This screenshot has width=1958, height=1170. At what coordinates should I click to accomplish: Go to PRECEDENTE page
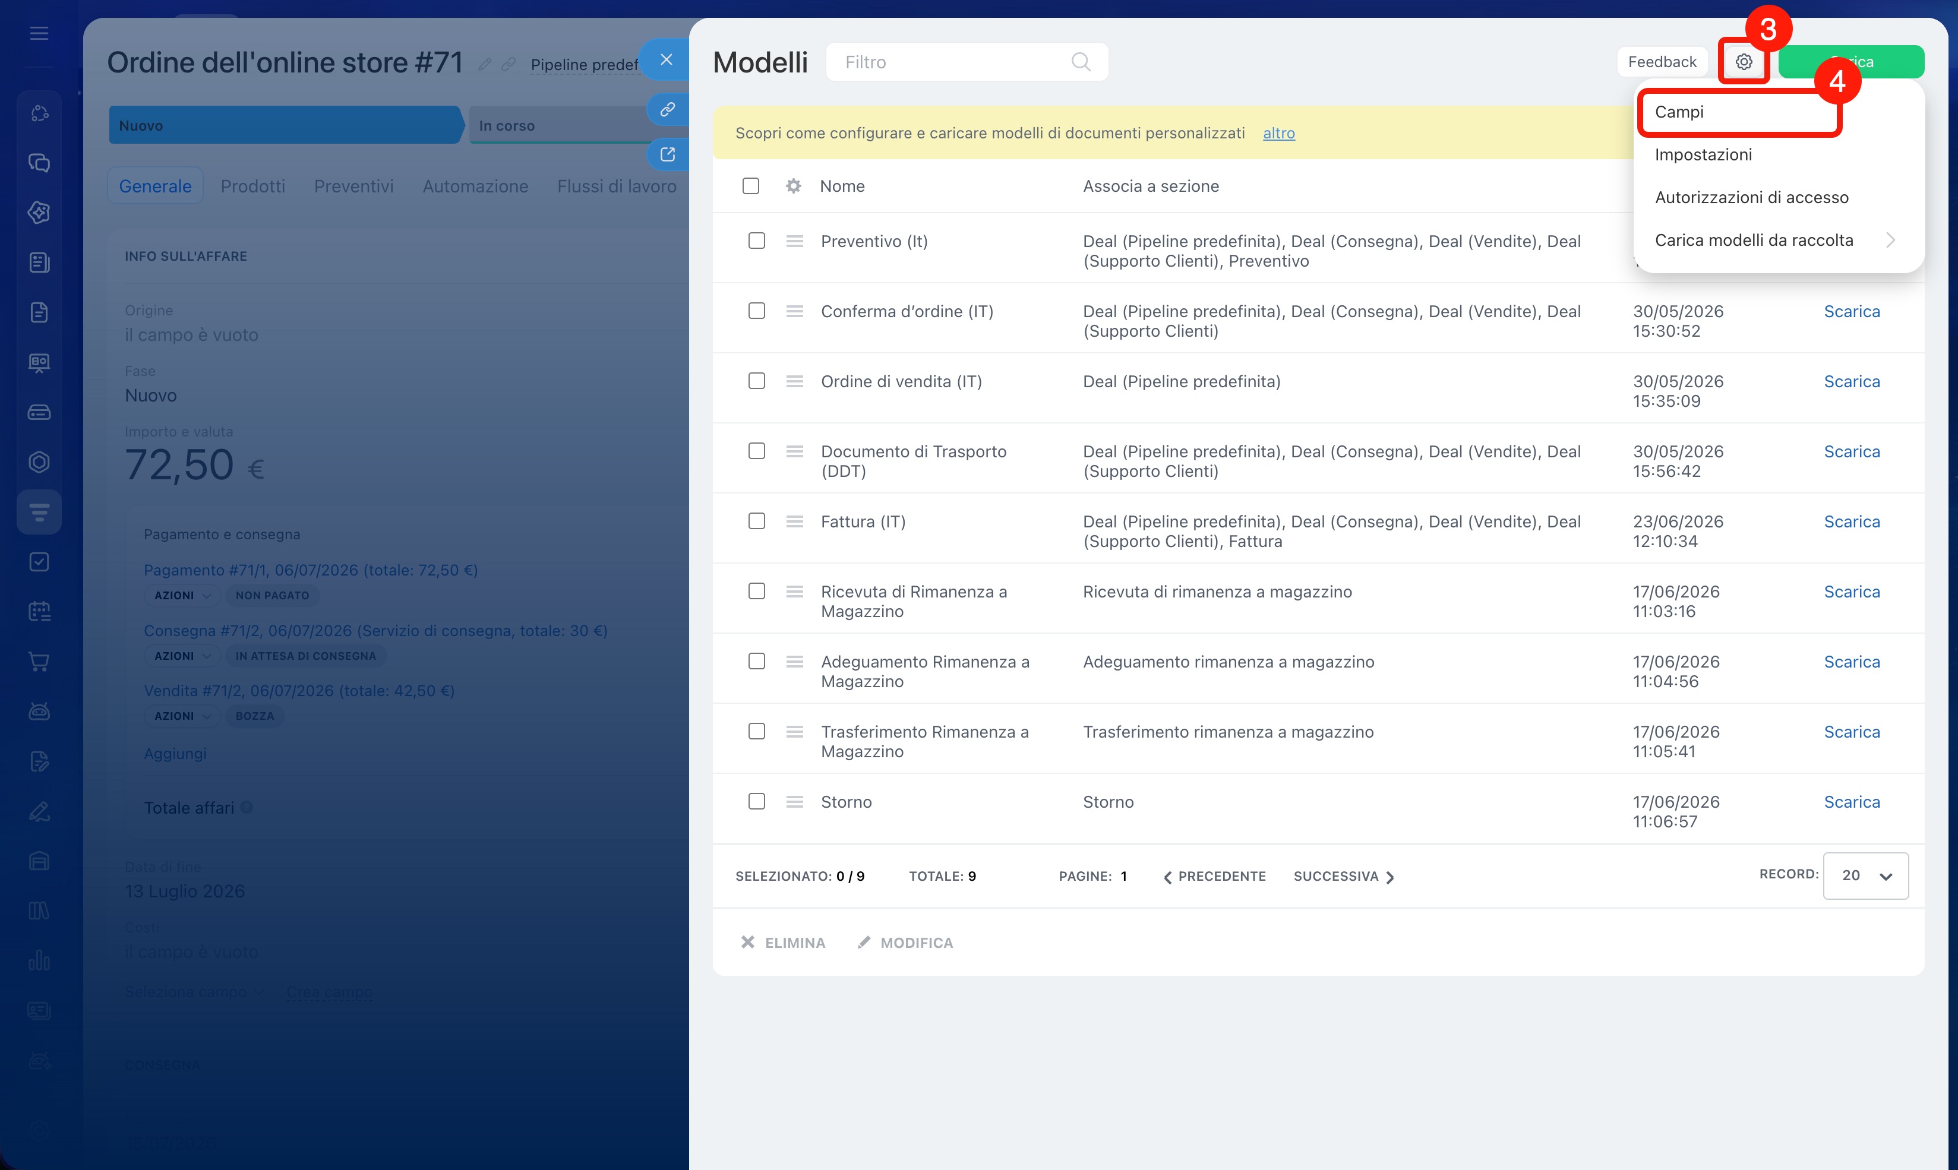pos(1214,877)
